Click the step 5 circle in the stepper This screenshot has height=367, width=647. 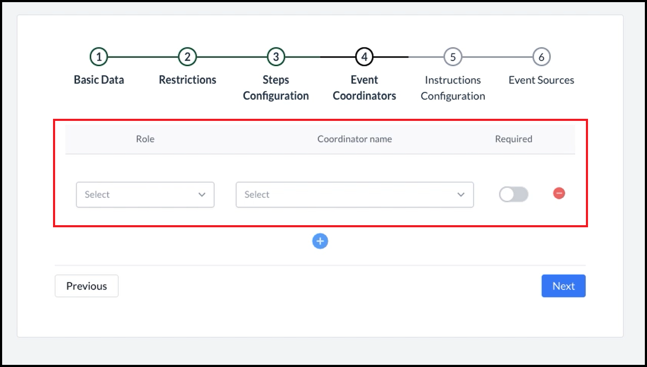453,57
